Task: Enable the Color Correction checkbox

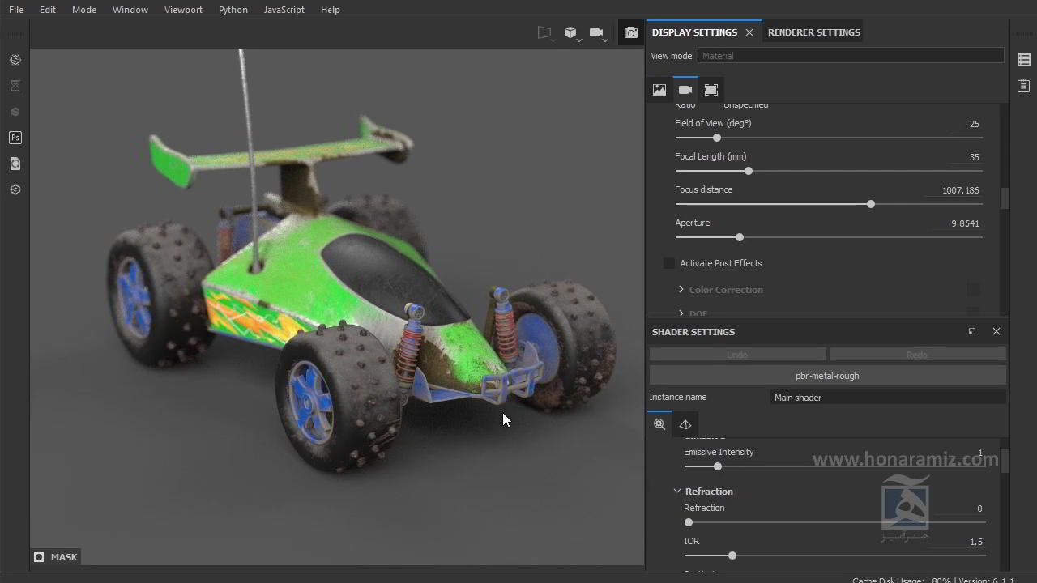Action: (x=973, y=289)
